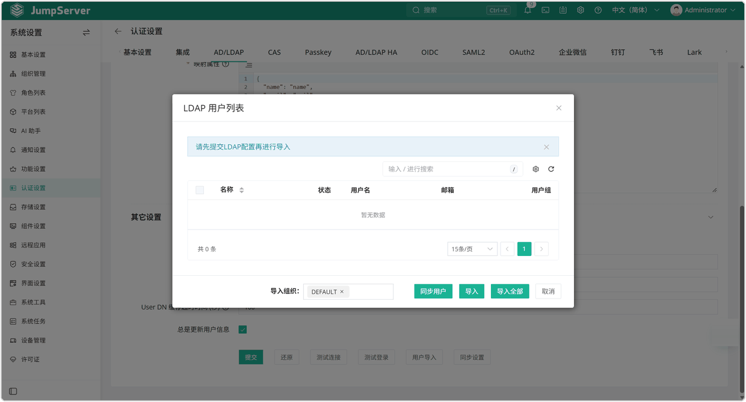Switch to the SAML2 tab
Screen dimensions: 746x402
pyautogui.click(x=473, y=52)
